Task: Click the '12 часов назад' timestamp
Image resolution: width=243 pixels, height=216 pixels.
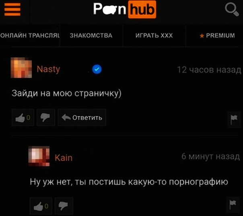Action: (x=209, y=70)
